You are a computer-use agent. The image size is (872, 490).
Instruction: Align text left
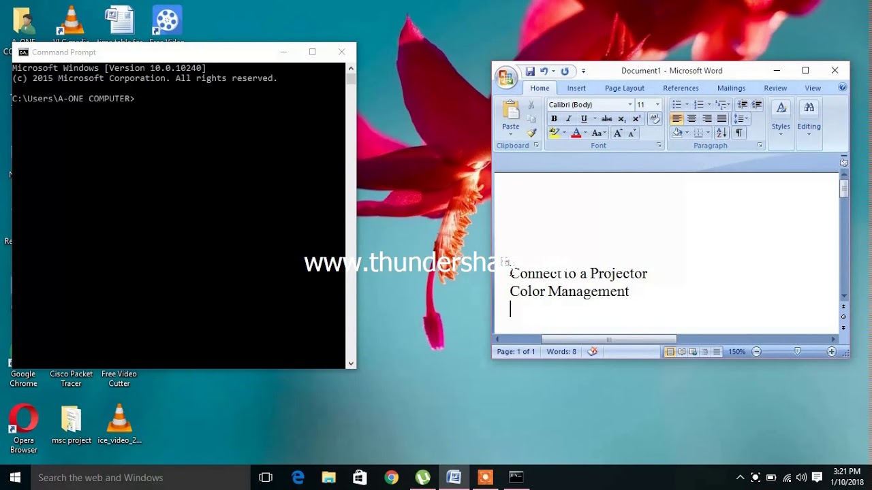pos(676,118)
